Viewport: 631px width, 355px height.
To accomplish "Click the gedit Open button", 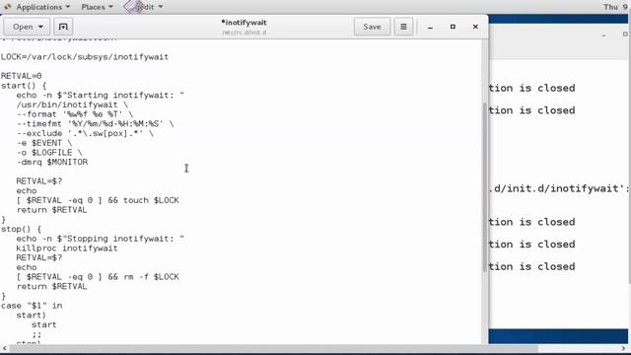I will point(27,27).
